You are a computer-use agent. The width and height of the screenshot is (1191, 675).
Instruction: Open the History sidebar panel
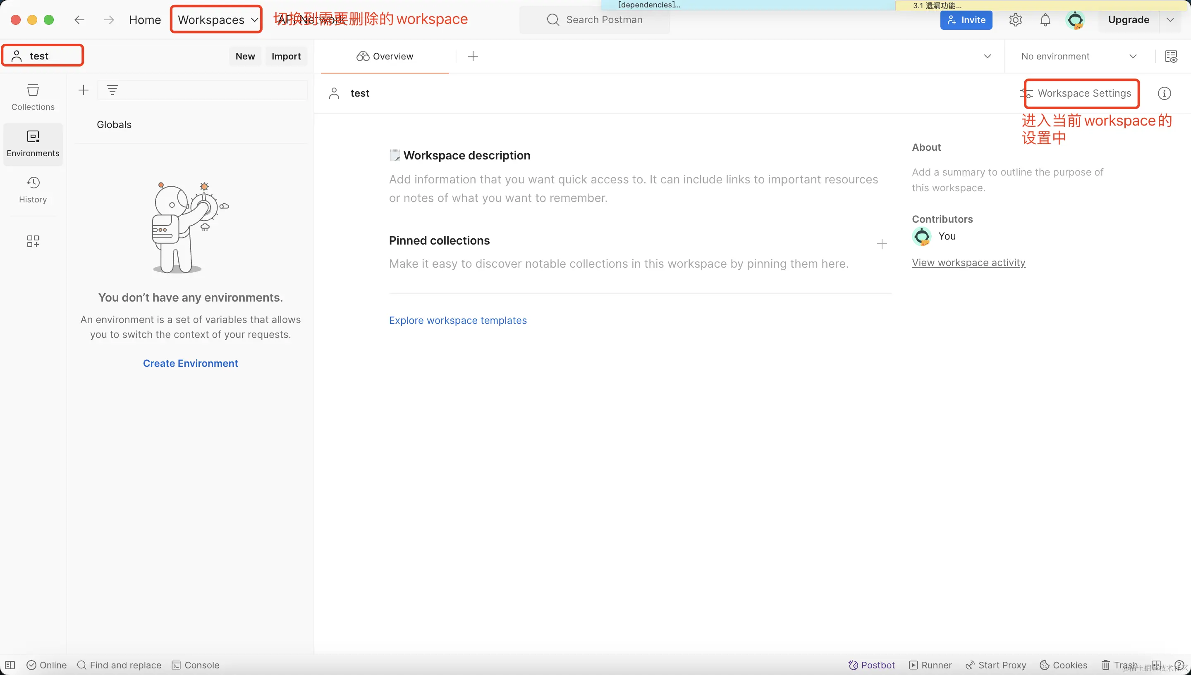coord(33,190)
